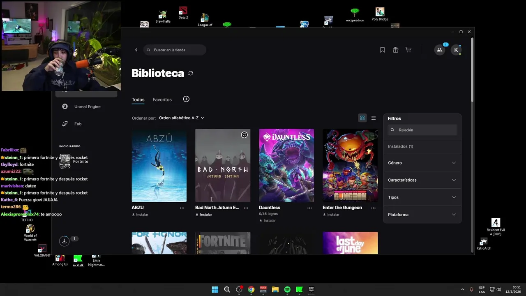The height and width of the screenshot is (296, 526).
Task: Install Dauntless
Action: (x=268, y=221)
